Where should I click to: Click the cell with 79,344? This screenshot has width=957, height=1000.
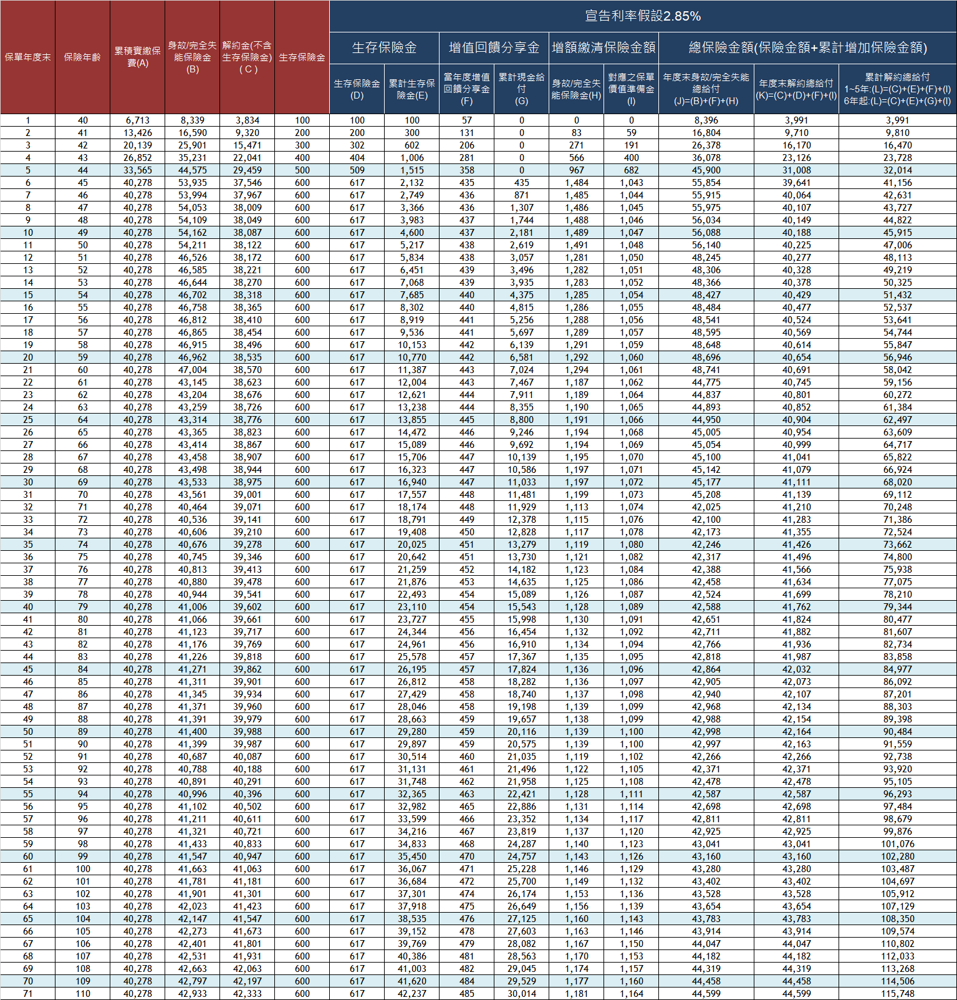(897, 607)
